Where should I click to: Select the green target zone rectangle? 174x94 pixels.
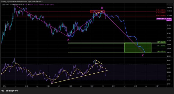click(138, 47)
